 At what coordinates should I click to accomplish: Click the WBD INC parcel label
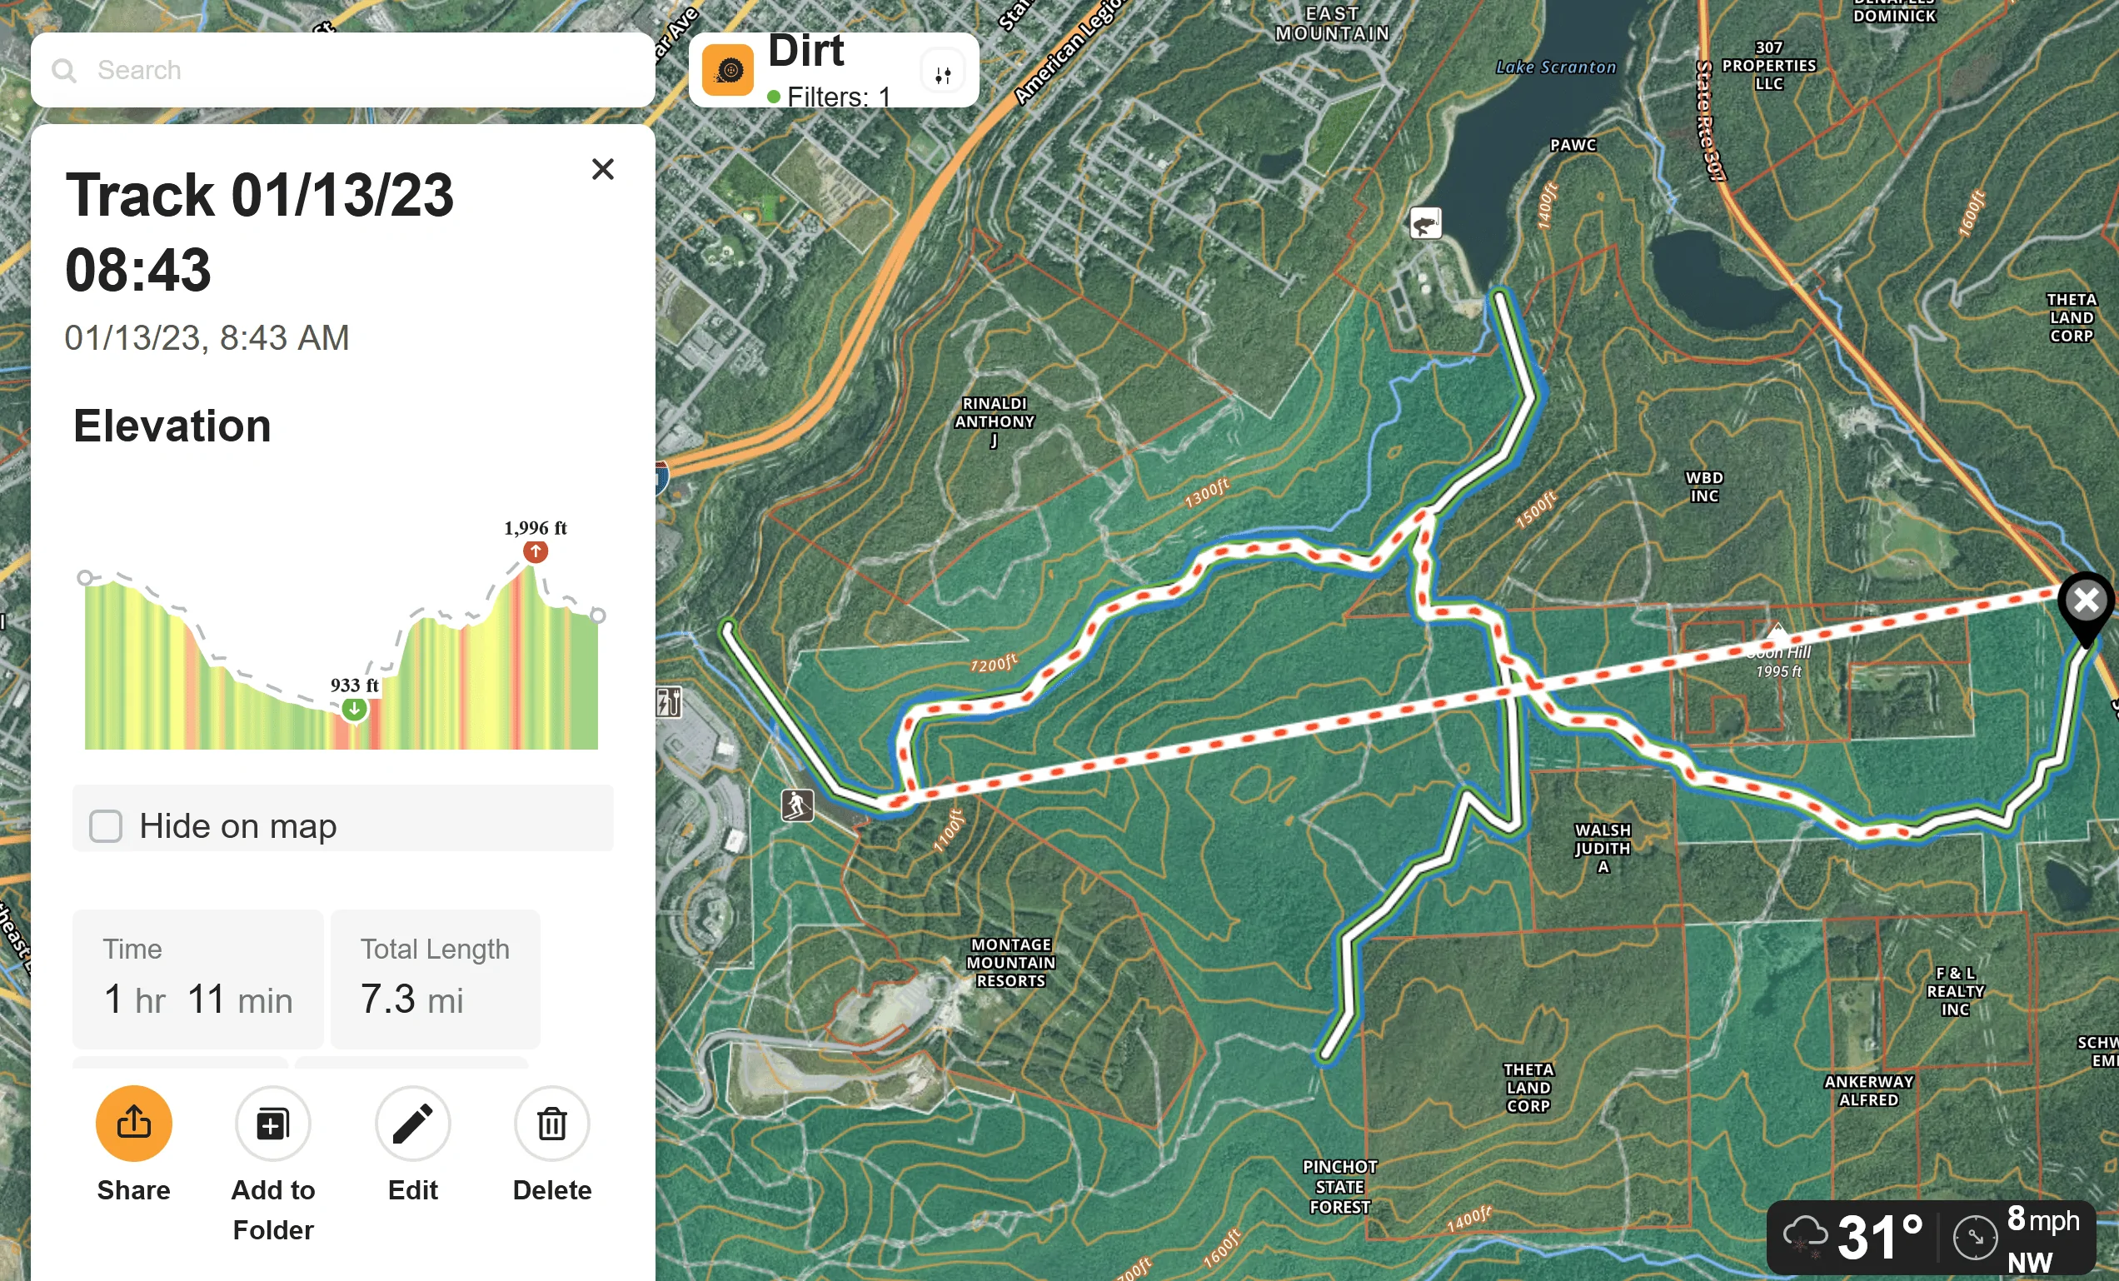pyautogui.click(x=1703, y=486)
